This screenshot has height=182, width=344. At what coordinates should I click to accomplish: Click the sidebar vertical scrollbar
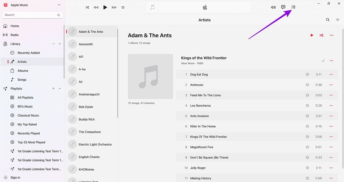click(x=64, y=52)
